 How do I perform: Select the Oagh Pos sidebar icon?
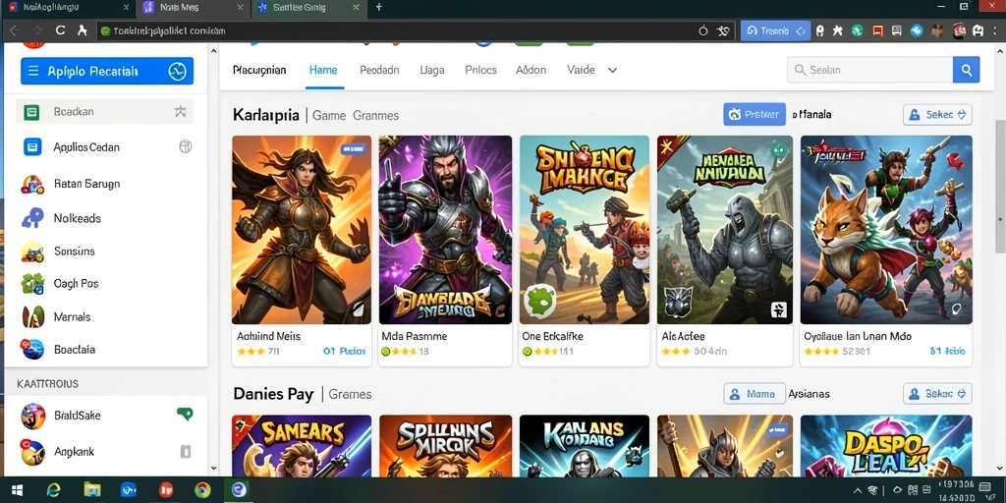pyautogui.click(x=32, y=284)
